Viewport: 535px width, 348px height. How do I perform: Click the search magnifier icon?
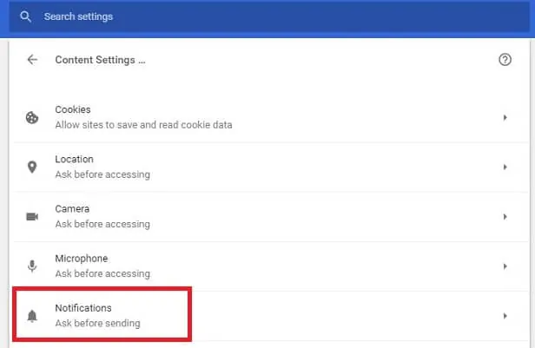(x=25, y=16)
